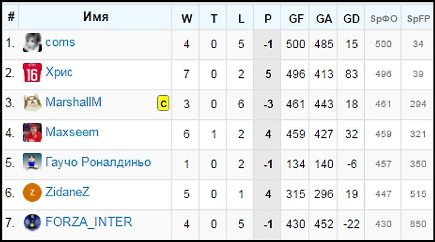Select the Хрис number 16 avatar
The image size is (435, 242).
32,73
